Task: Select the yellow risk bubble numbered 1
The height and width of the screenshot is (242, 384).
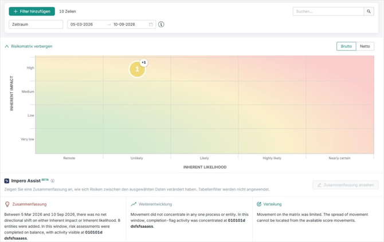Action: (137, 69)
